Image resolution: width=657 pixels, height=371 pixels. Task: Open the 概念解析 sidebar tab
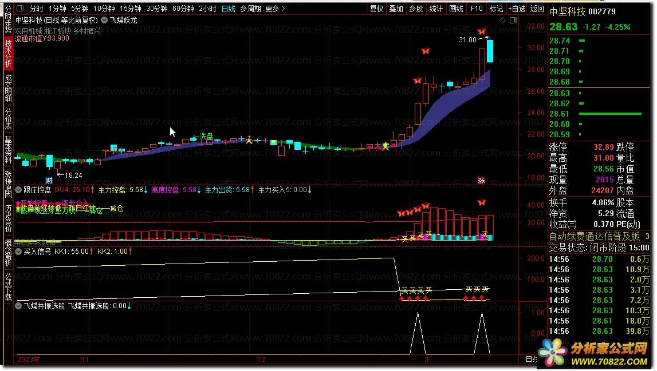[8, 253]
